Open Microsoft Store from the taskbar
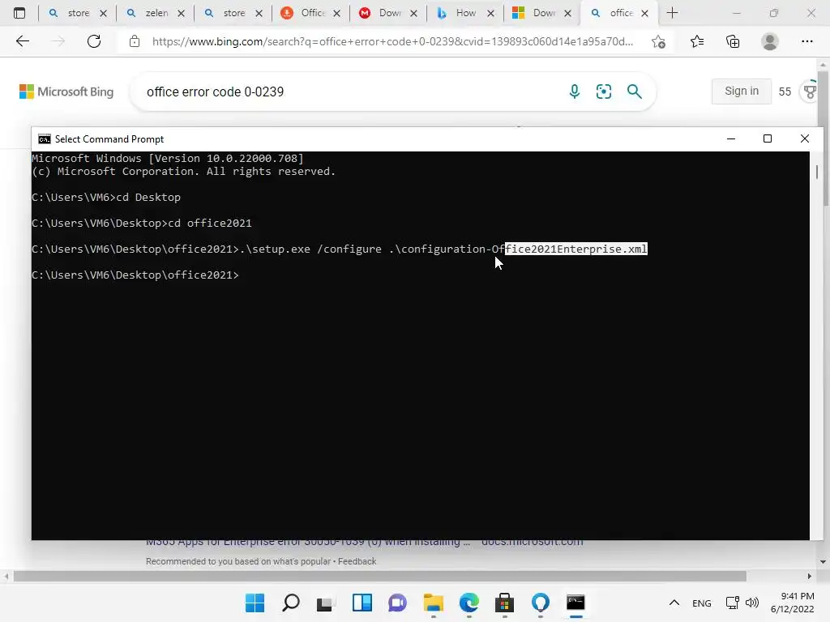The image size is (830, 622). tap(504, 603)
